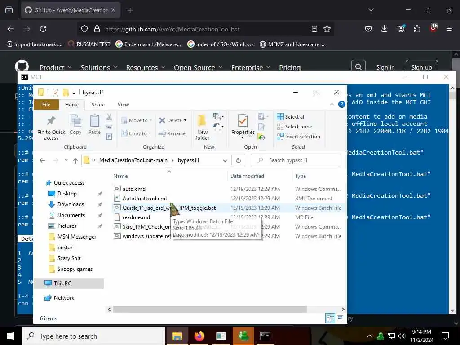Open Firefox Extensions puzzle icon
The width and height of the screenshot is (460, 345).
416,29
